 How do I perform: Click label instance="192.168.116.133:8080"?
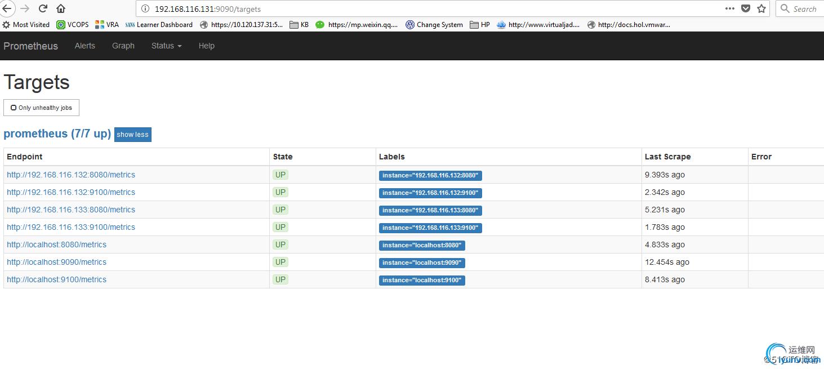pos(430,210)
